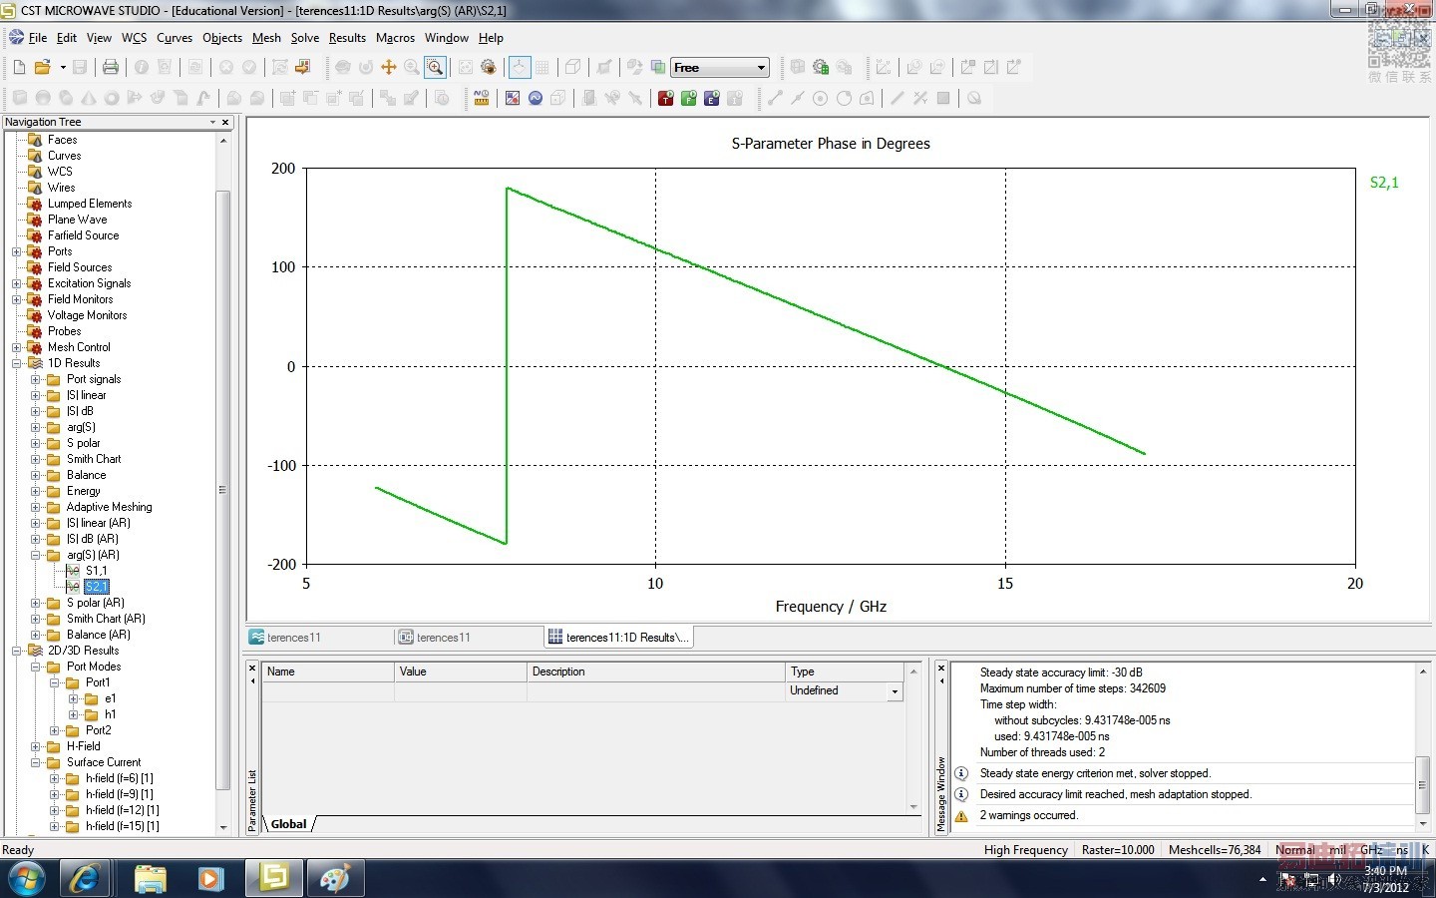Open the Navigation Tree header dropdown arrow

[x=212, y=122]
